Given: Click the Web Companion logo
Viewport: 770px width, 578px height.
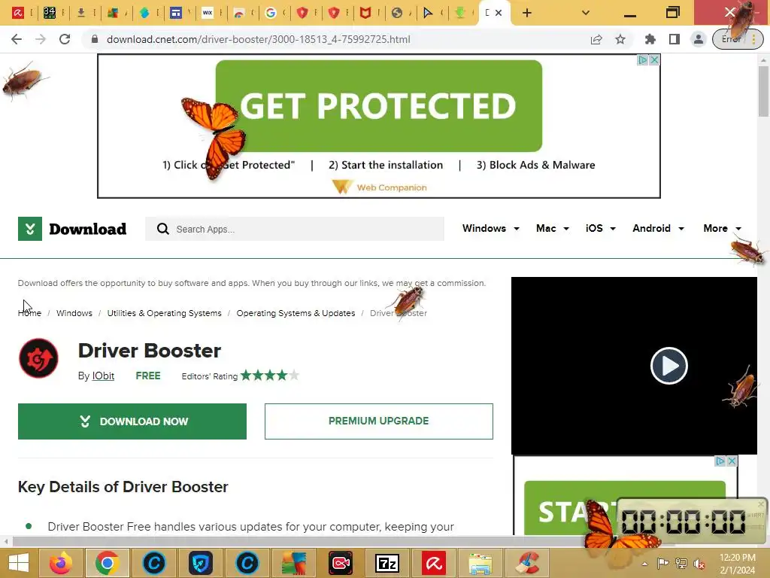Looking at the screenshot, I should pyautogui.click(x=380, y=187).
